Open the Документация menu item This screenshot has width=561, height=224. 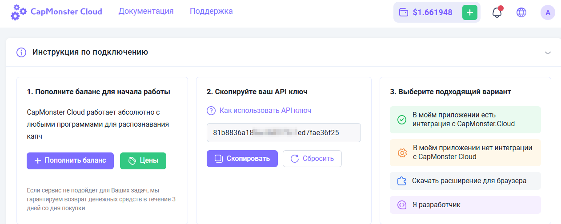(x=146, y=11)
